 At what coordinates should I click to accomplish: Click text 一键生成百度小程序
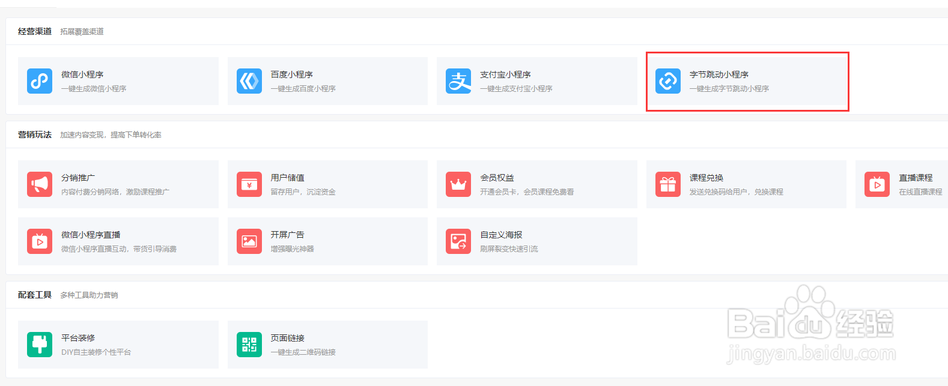click(x=303, y=89)
